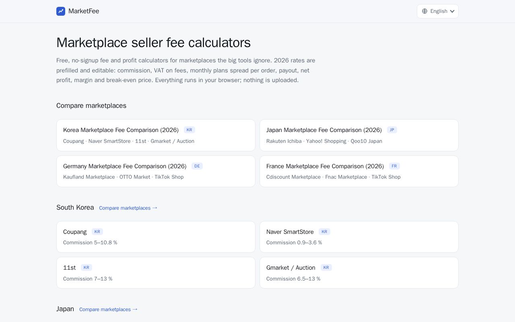Click 'Kaufland Marketplace · OTTO Market' subtitle text
The height and width of the screenshot is (322, 515).
click(107, 177)
